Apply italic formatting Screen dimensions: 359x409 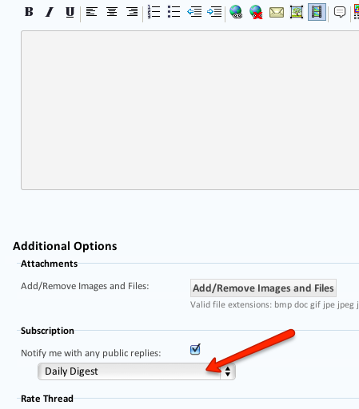pyautogui.click(x=50, y=12)
